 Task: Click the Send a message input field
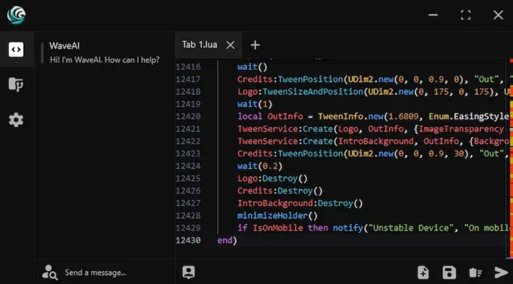[x=96, y=272]
